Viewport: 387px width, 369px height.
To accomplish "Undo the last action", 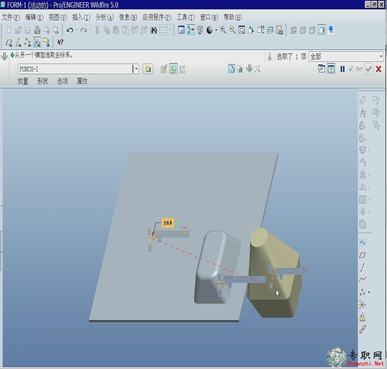I will click(x=70, y=30).
